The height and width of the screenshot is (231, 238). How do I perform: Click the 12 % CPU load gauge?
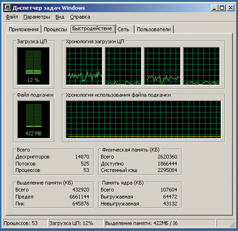tap(33, 66)
